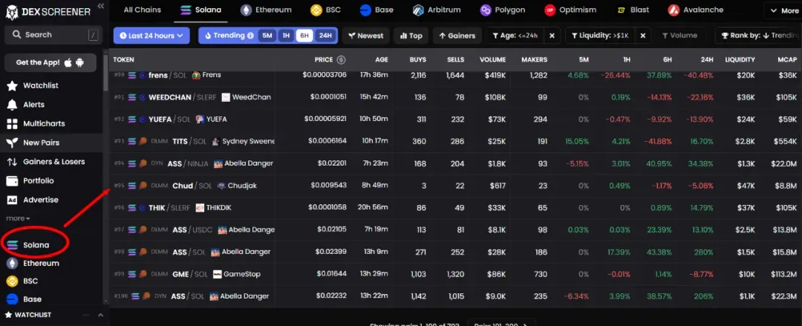Open the Last 24 hours dropdown
Viewport: 802px width, 326px height.
[151, 36]
